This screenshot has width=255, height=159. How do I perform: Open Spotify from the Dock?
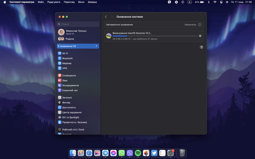[138, 153]
